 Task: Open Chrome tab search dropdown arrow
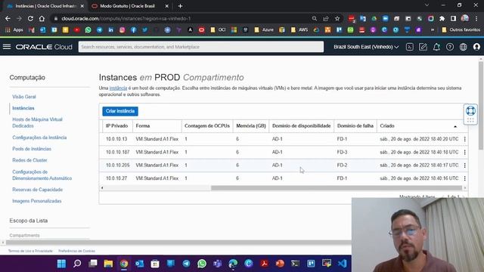[427, 5]
